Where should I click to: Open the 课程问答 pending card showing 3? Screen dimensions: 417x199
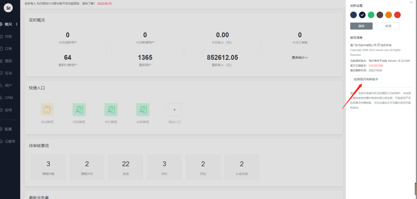point(48,167)
